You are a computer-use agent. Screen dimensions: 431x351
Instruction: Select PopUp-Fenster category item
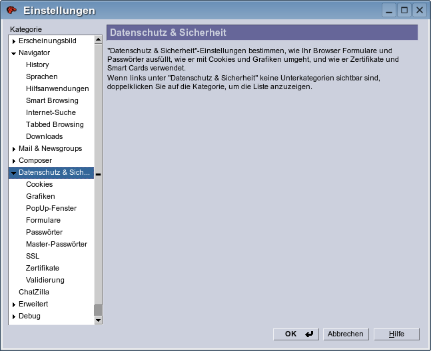point(51,208)
